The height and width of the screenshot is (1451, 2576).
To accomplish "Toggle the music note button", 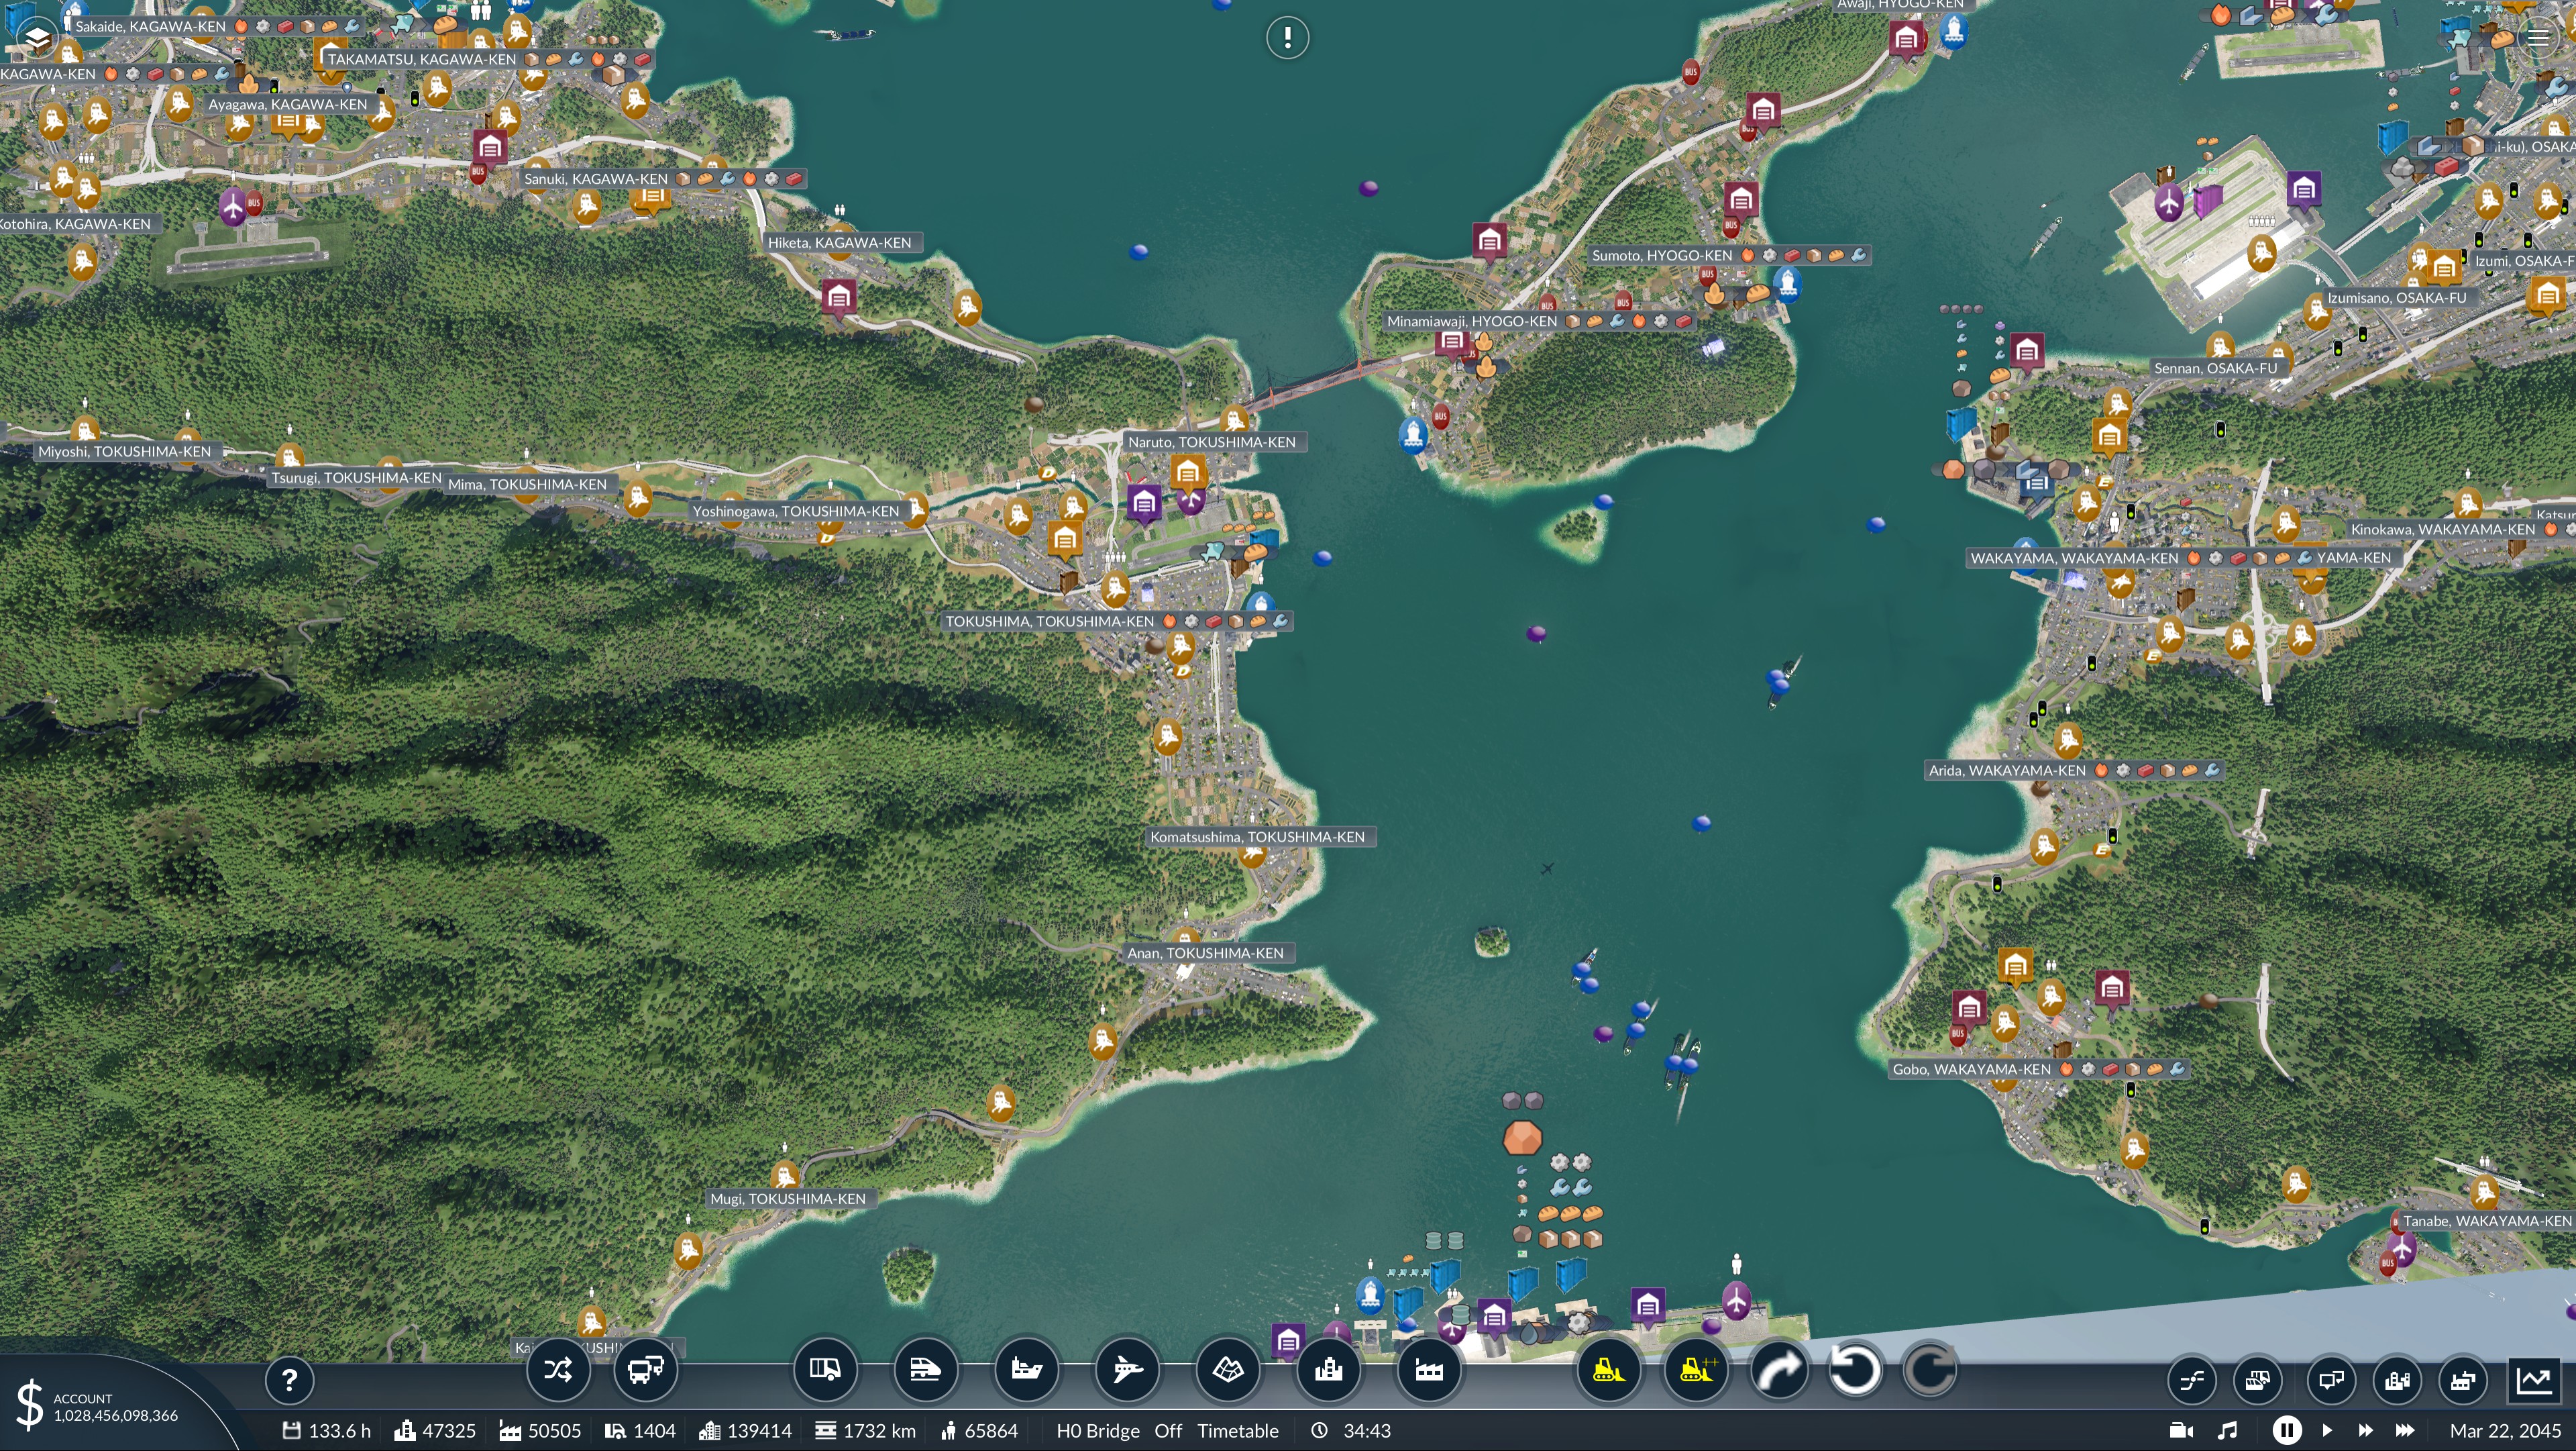I will pos(2227,1430).
